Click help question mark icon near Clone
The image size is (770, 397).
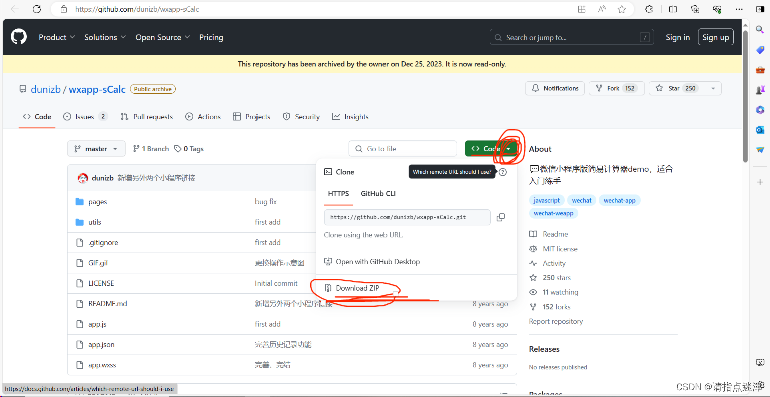point(503,172)
